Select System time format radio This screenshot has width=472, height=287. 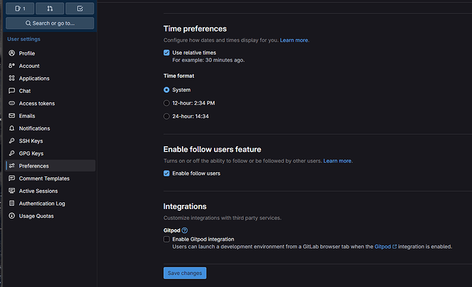(x=166, y=90)
